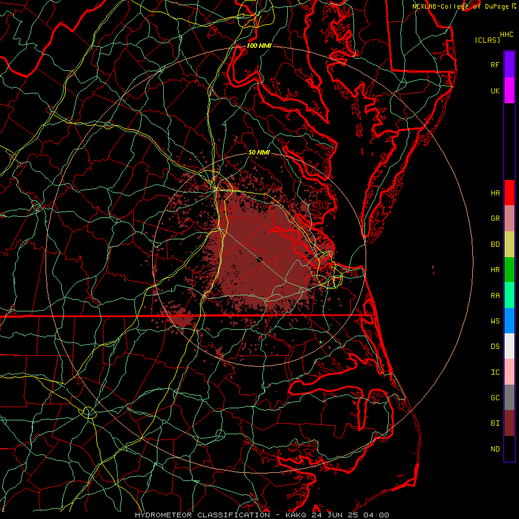
Task: Click the small RA green echo pixel
Action: tap(321, 342)
